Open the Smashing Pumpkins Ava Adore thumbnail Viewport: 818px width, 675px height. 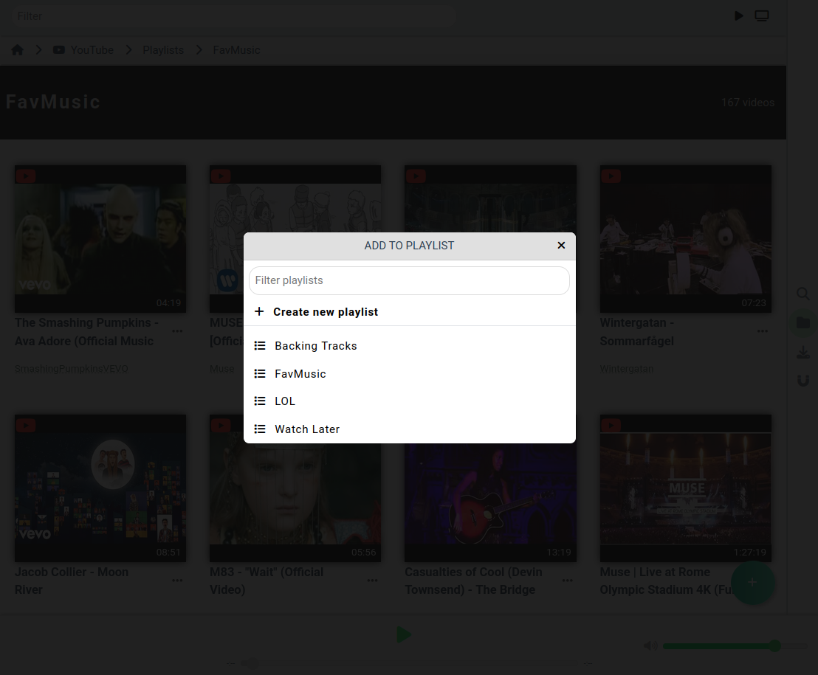(x=100, y=239)
